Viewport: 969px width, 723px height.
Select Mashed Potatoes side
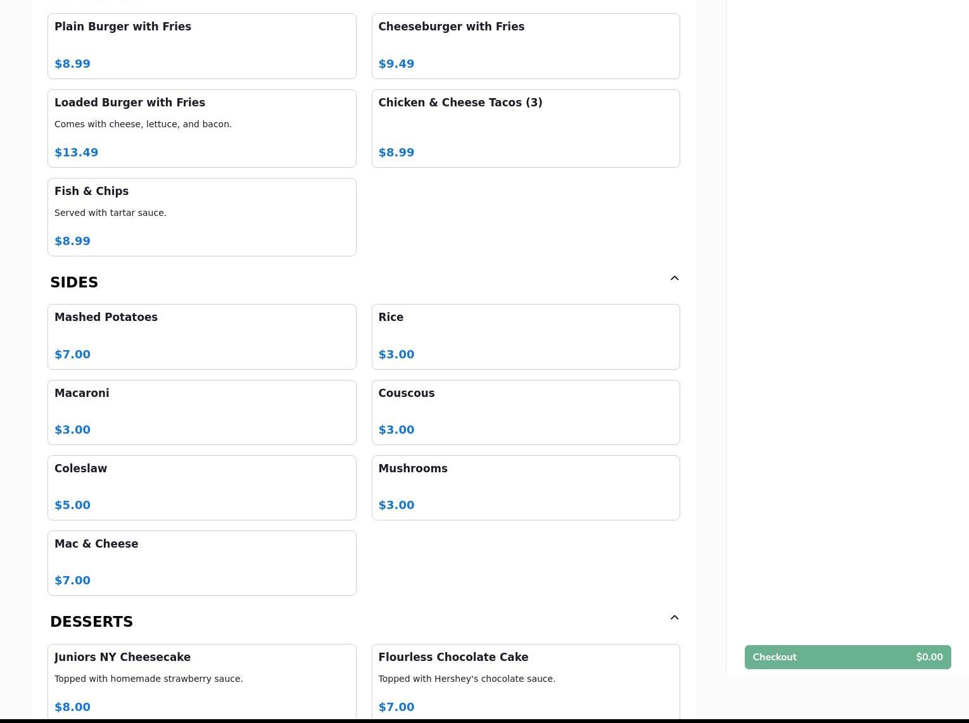(x=202, y=337)
